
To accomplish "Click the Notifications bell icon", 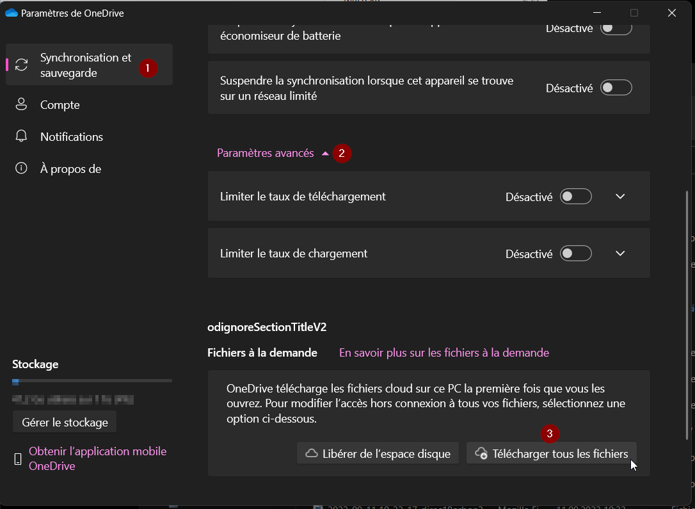I will (22, 137).
